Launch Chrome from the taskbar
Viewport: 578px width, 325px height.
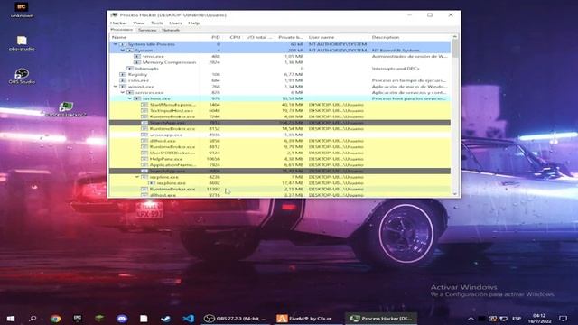point(56,319)
